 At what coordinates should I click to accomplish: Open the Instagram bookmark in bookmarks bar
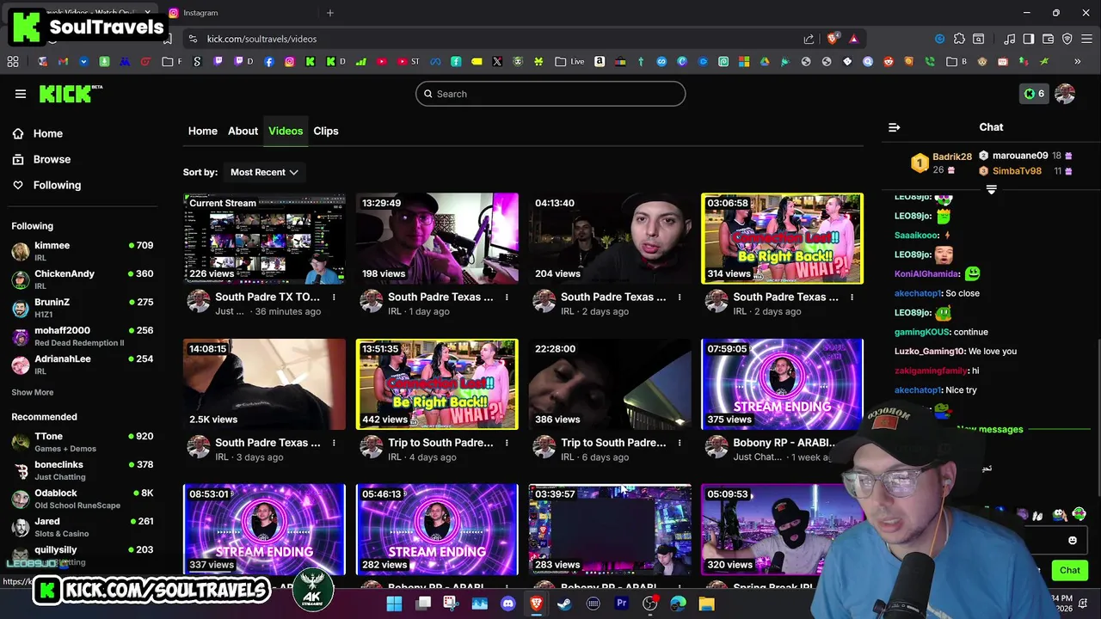[x=290, y=62]
